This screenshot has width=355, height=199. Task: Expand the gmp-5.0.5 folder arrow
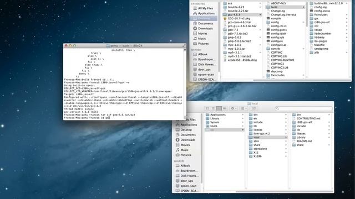260,38
